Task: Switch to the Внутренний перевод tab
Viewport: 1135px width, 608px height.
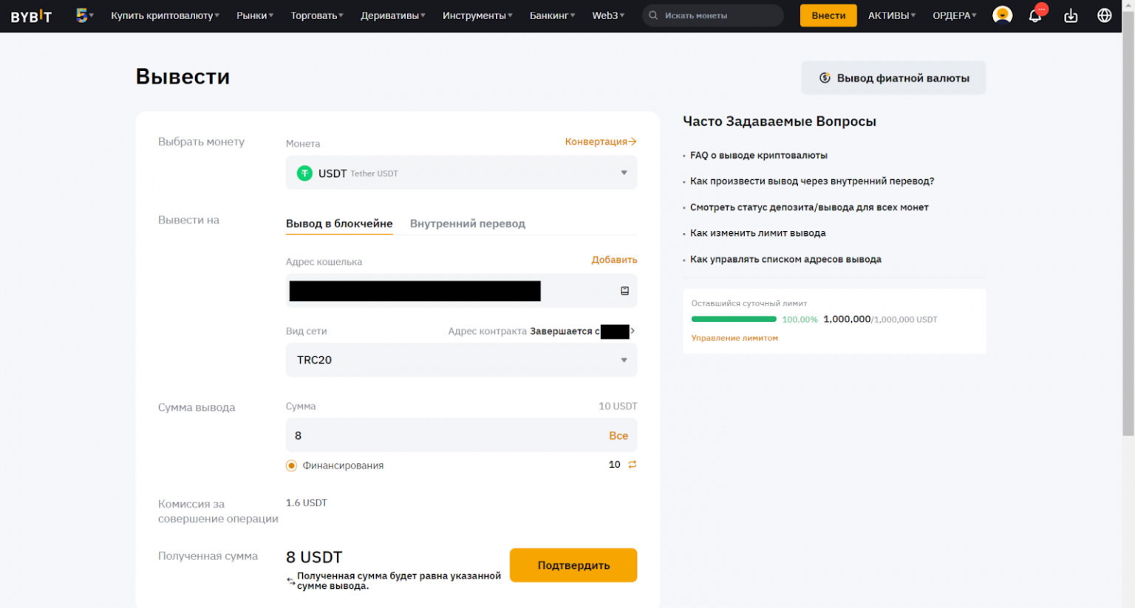Action: point(467,224)
